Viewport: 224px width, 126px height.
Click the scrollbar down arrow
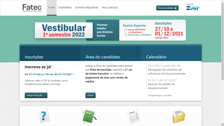click(x=223, y=125)
